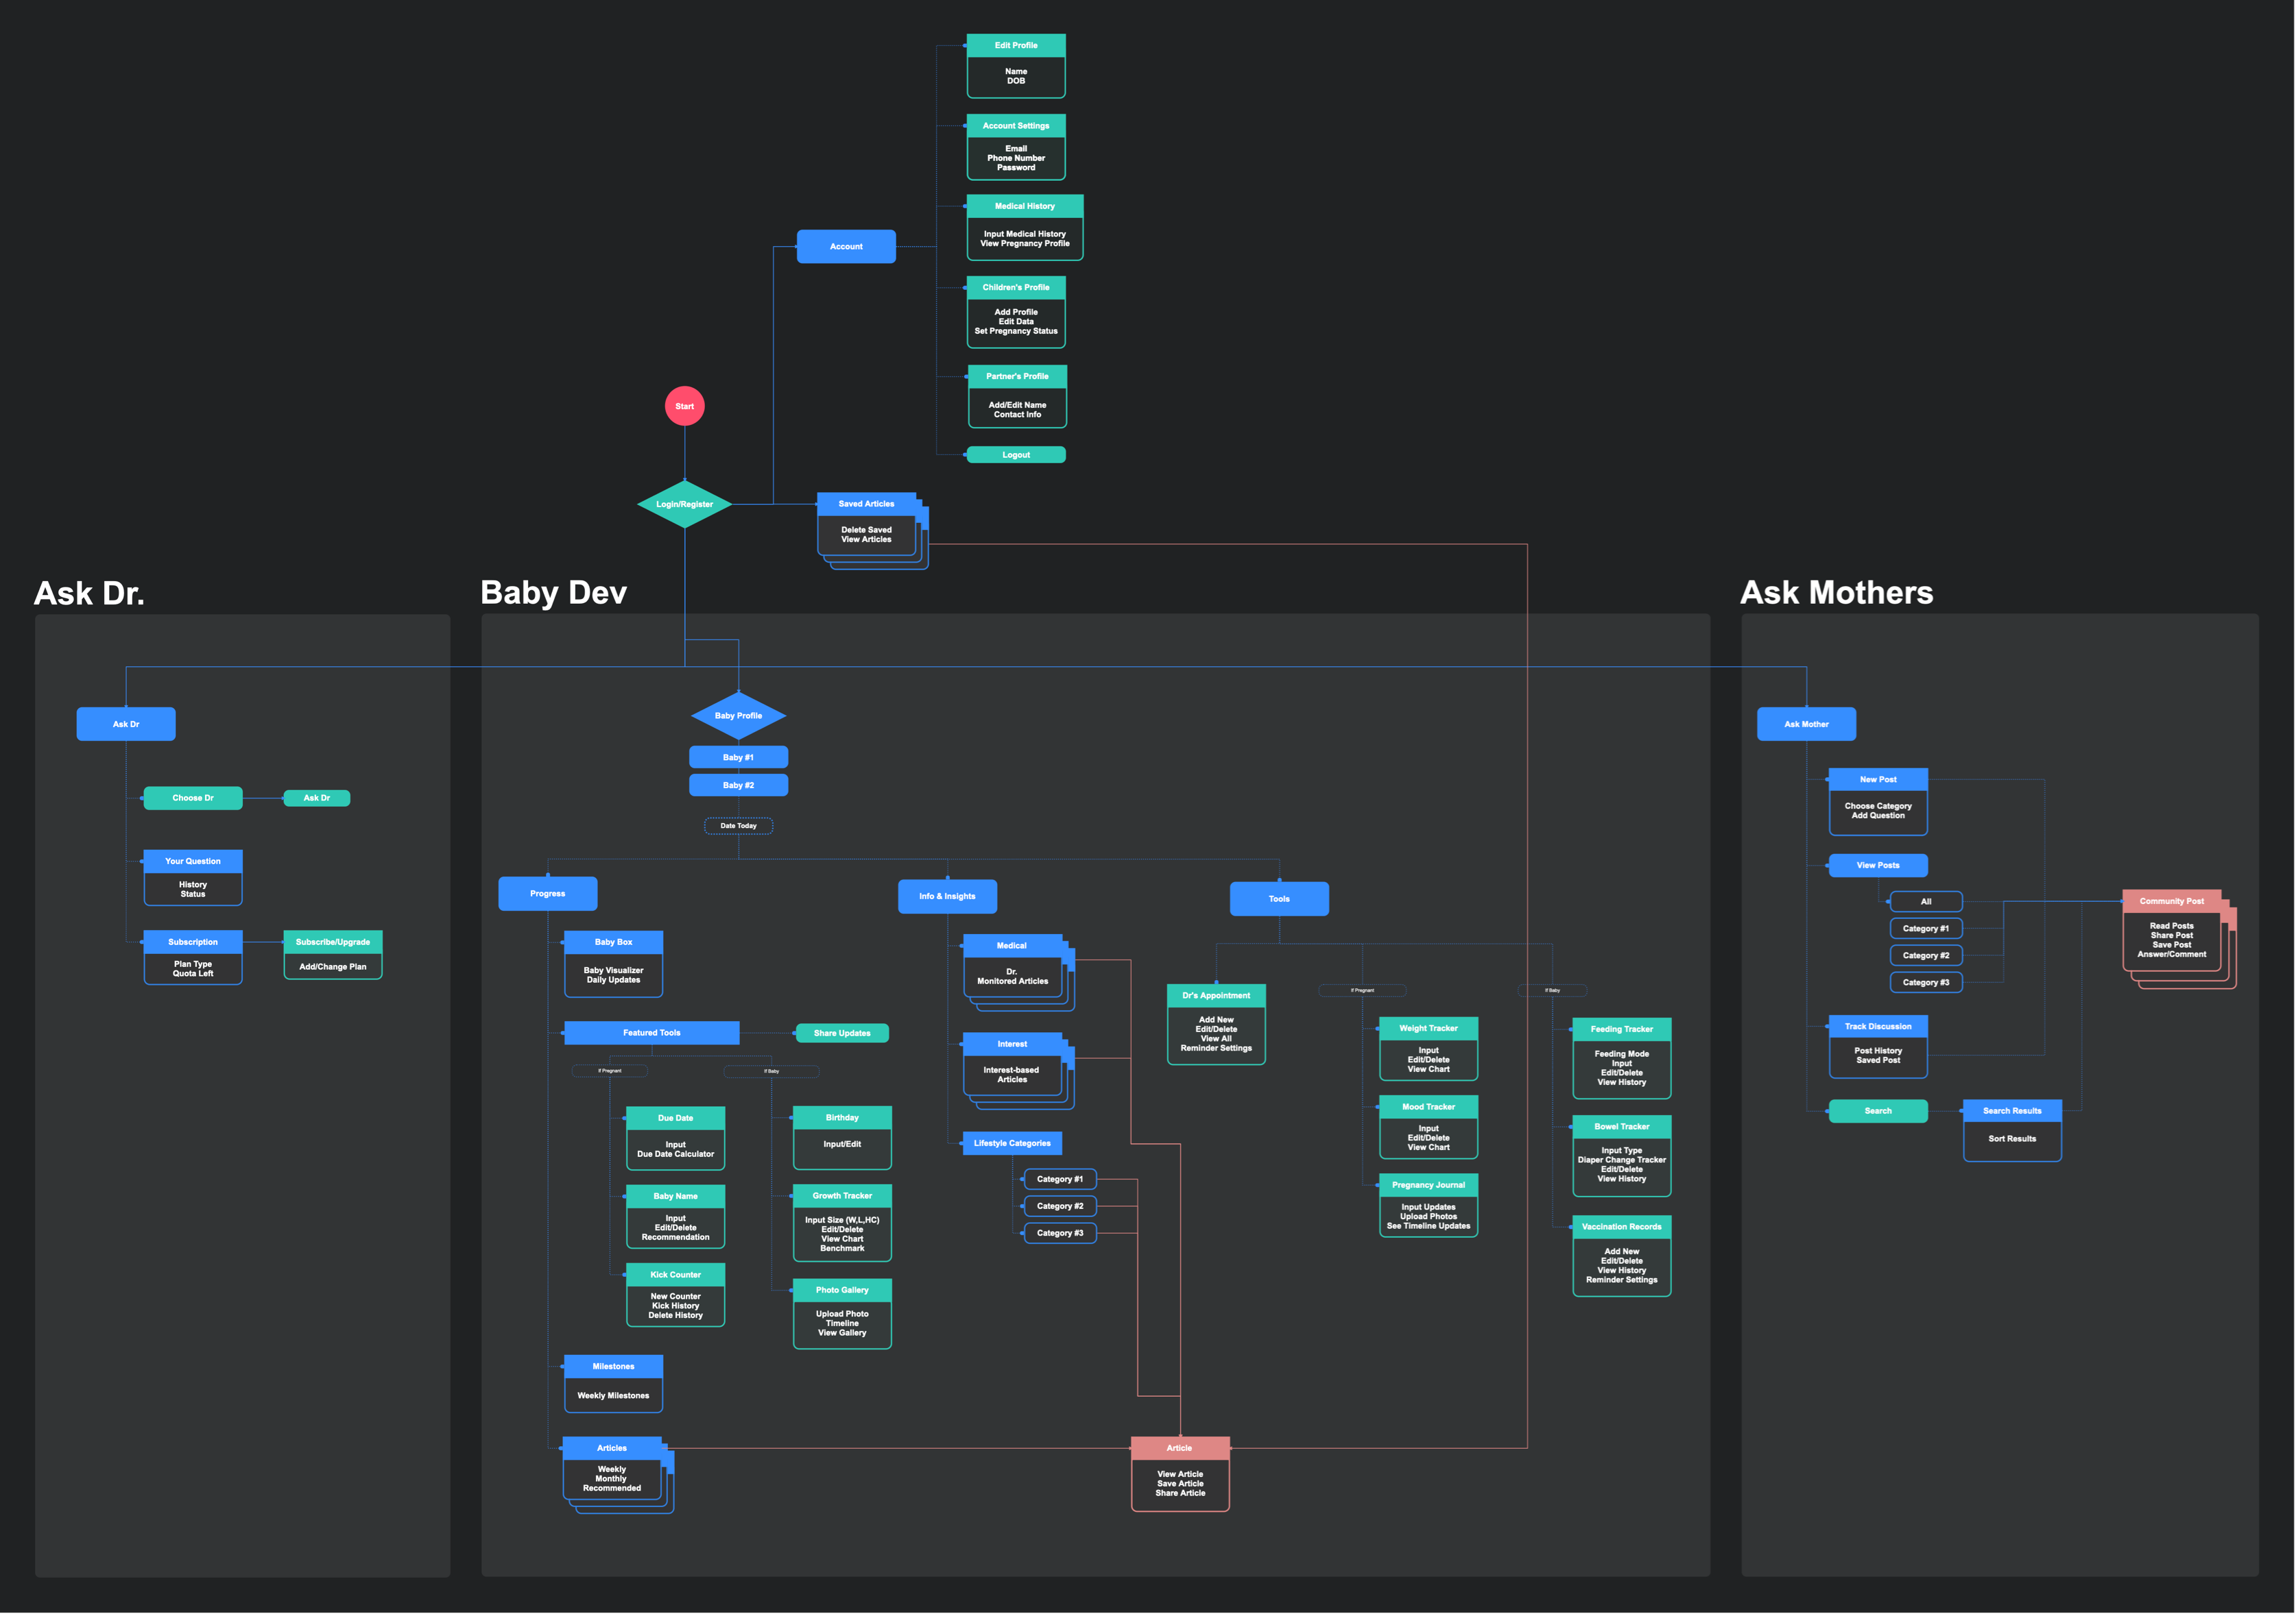Click the Progress node
The height and width of the screenshot is (1614, 2296).
pos(547,894)
